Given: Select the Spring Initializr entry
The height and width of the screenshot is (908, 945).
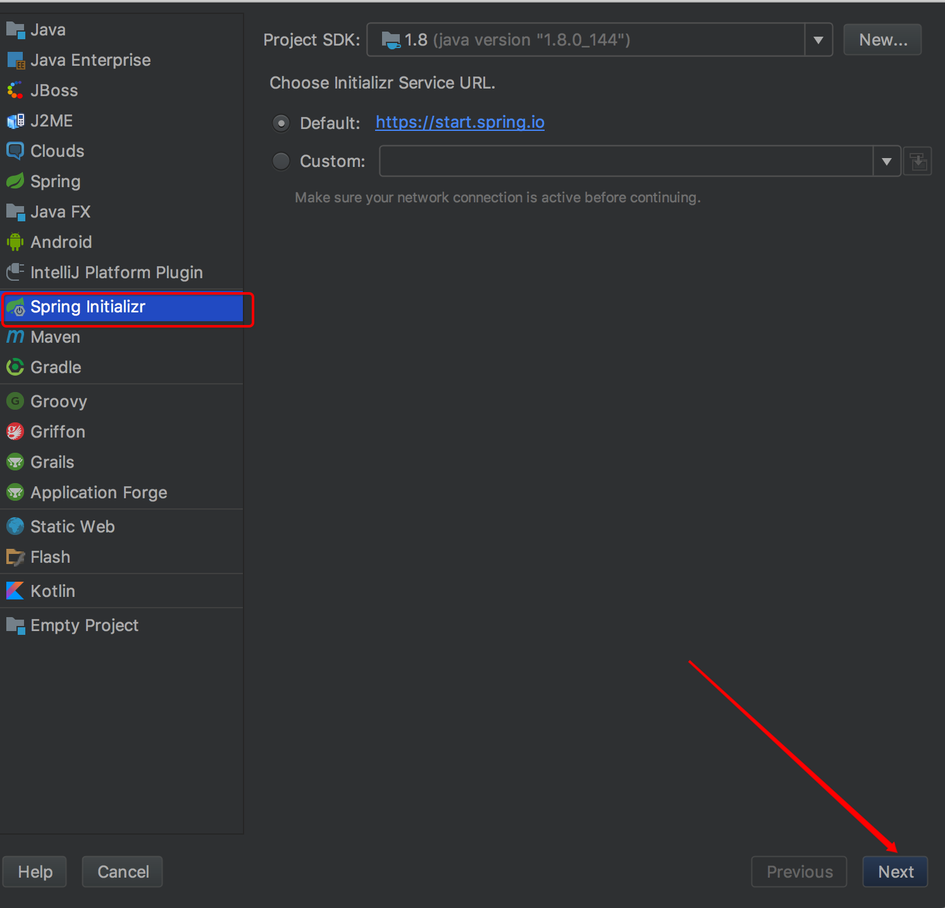Looking at the screenshot, I should 121,307.
